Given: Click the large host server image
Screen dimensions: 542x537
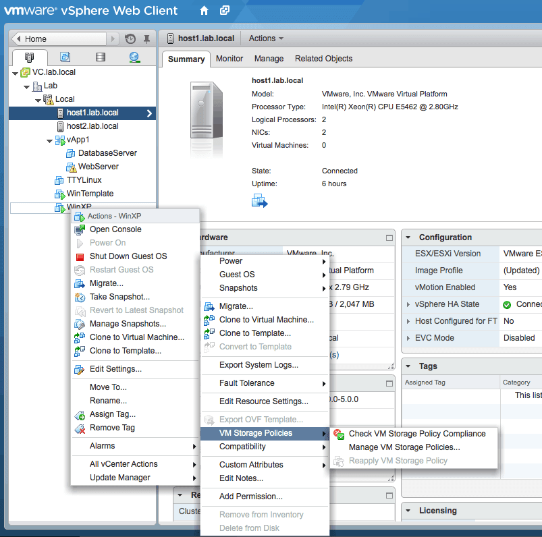Looking at the screenshot, I should 207,110.
